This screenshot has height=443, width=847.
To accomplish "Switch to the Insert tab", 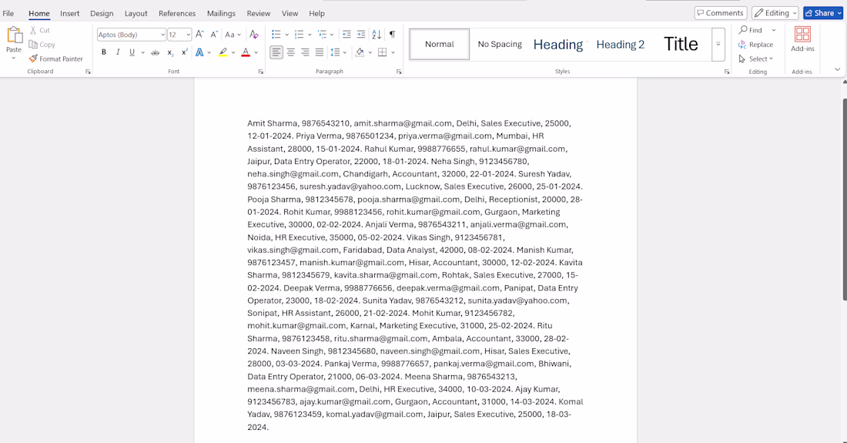I will click(69, 13).
